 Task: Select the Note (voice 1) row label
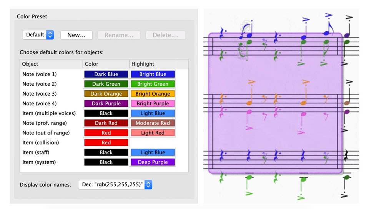(40, 74)
